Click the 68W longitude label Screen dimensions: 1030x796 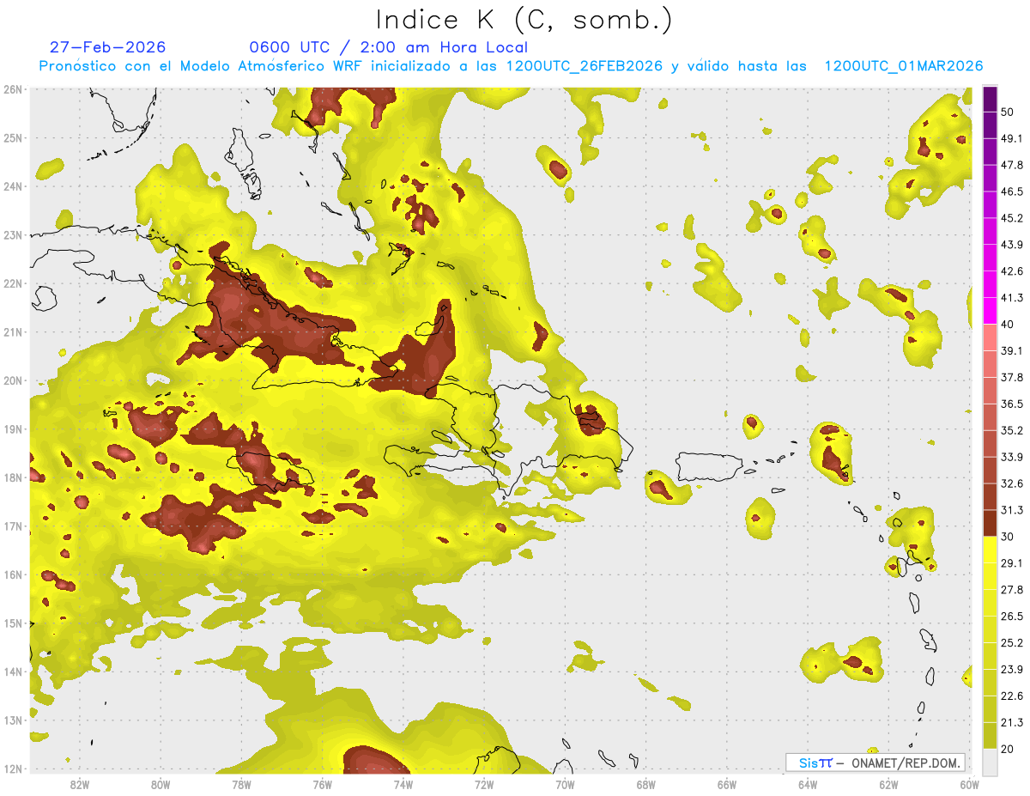[x=646, y=784]
